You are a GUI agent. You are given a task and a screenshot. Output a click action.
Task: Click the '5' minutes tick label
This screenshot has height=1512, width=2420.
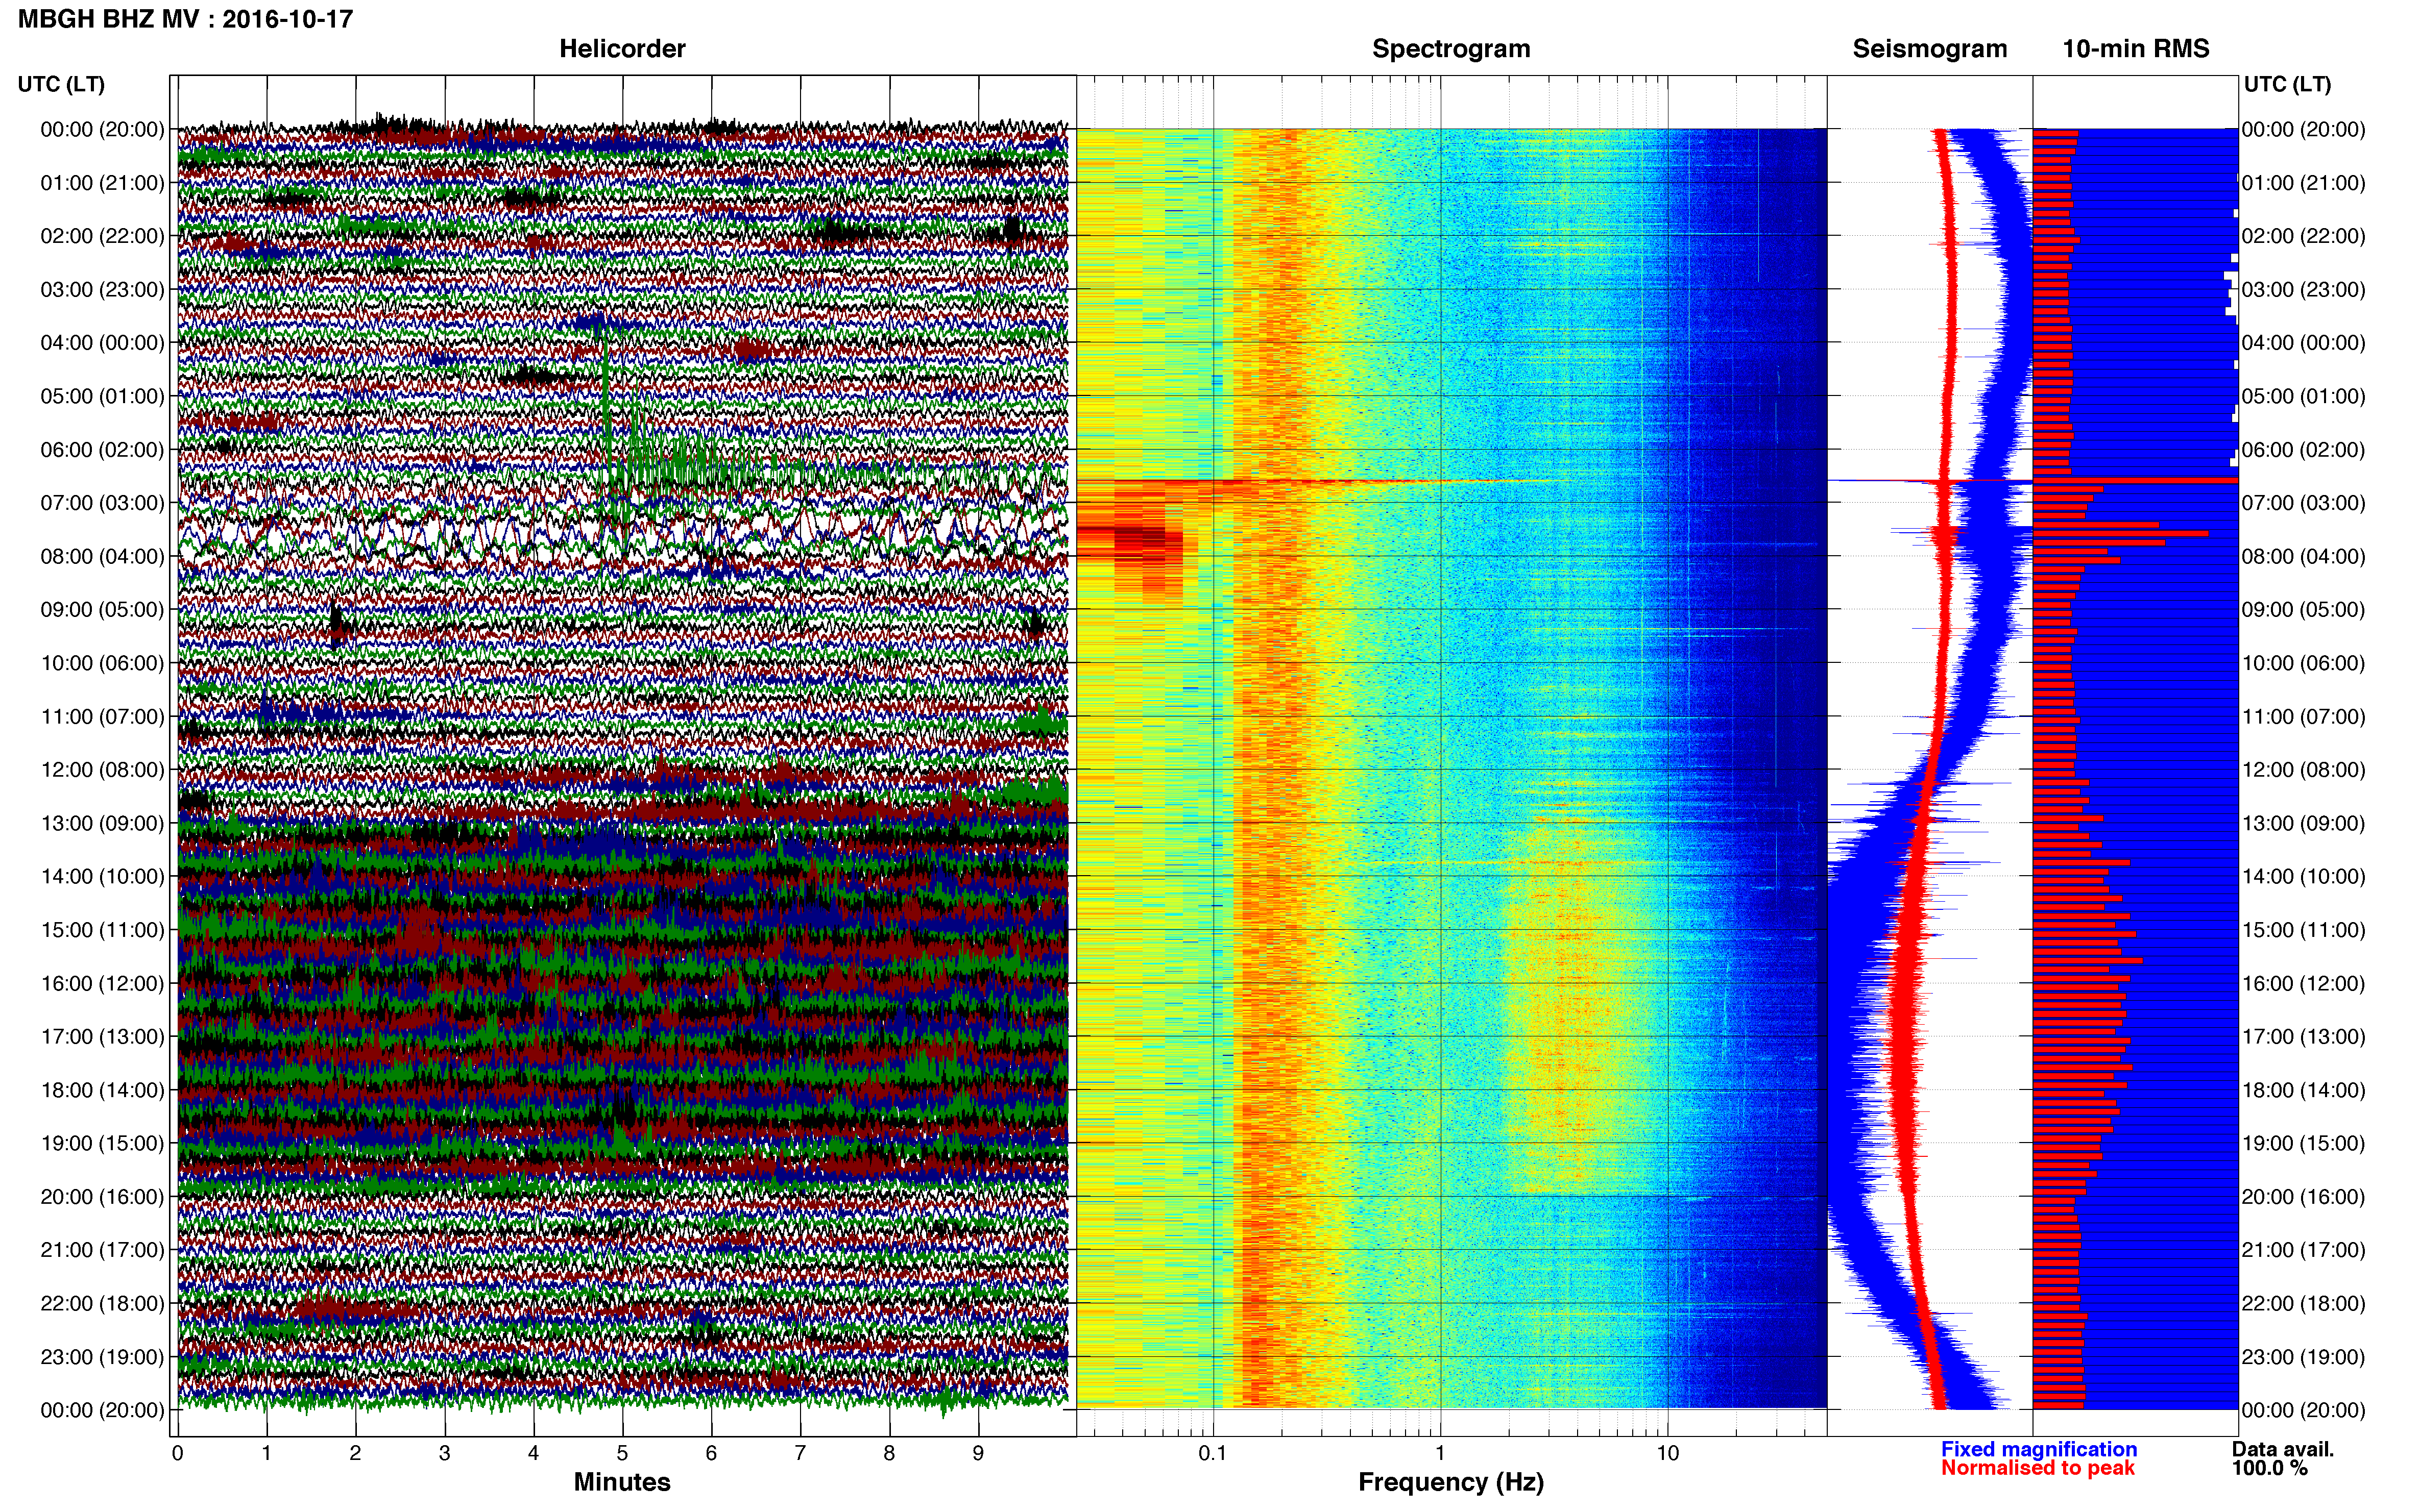click(622, 1453)
